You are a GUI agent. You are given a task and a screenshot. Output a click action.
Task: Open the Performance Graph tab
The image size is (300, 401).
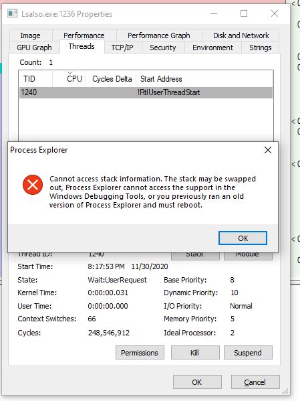click(159, 35)
